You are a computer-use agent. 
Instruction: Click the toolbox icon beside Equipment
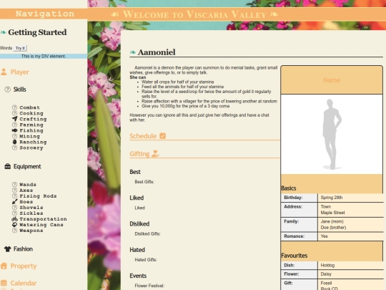(8, 166)
